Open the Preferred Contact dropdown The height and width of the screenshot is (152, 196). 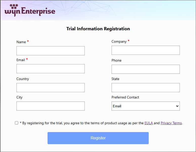[146, 106]
